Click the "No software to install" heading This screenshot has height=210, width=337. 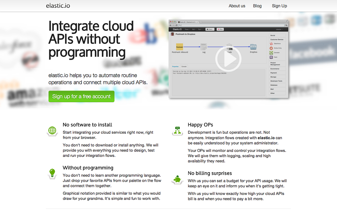click(87, 125)
